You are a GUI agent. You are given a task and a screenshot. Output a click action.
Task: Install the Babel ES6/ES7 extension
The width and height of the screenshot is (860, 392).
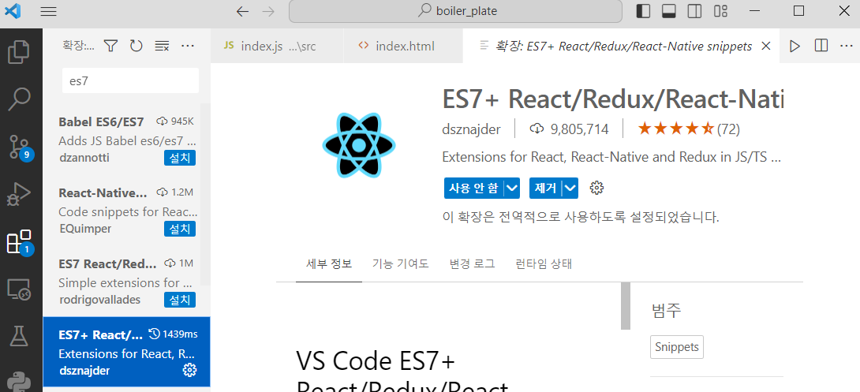tap(180, 159)
